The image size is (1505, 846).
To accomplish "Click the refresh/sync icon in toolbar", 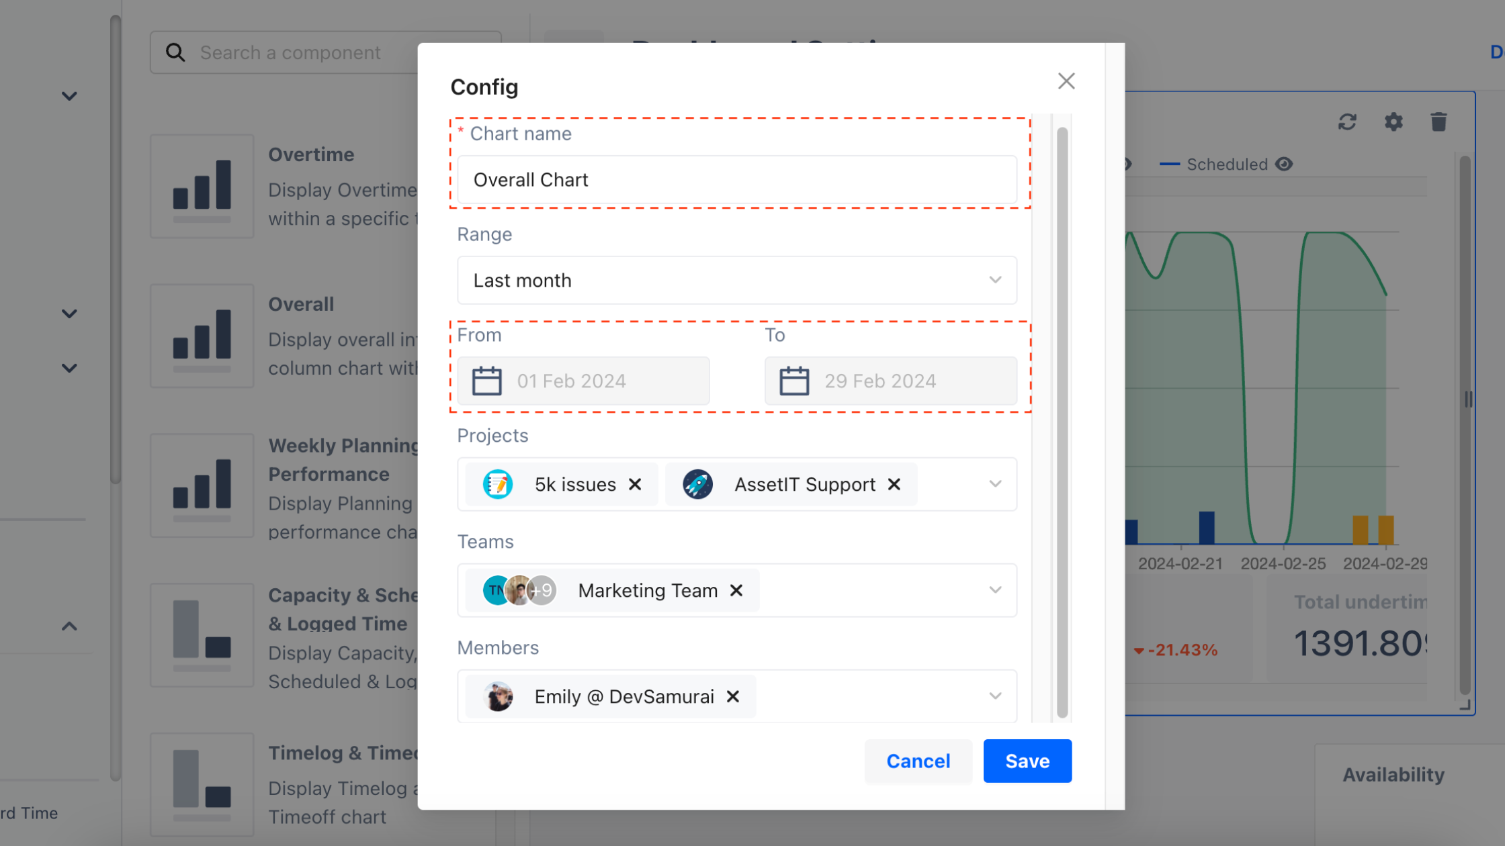I will 1348,122.
